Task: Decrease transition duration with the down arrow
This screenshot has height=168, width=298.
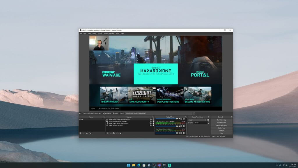Action: pos(208,123)
